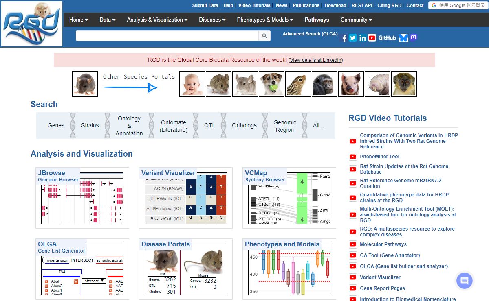Open Phenotypes and Models card

pyautogui.click(x=289, y=269)
